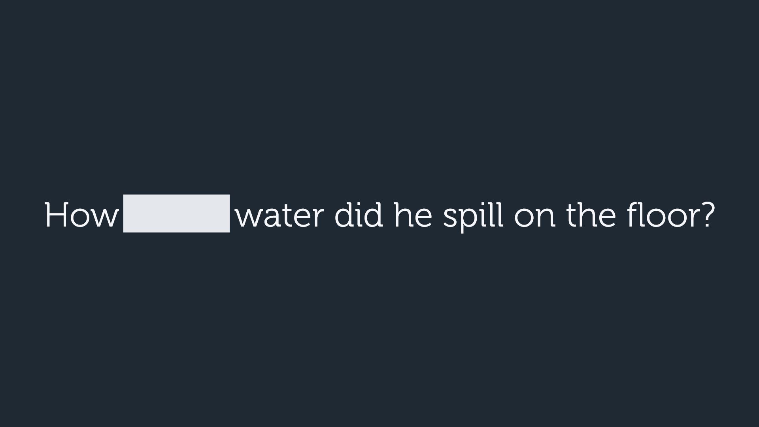Click the word "he"

[x=413, y=215]
